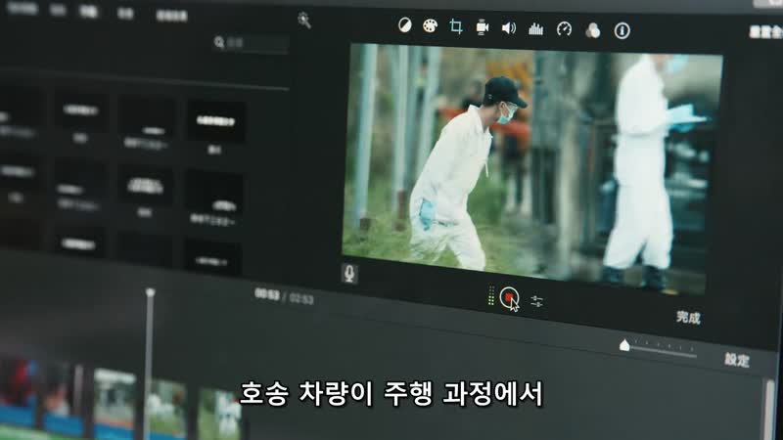Toggle the voiceover microphone button below viewer

click(349, 274)
